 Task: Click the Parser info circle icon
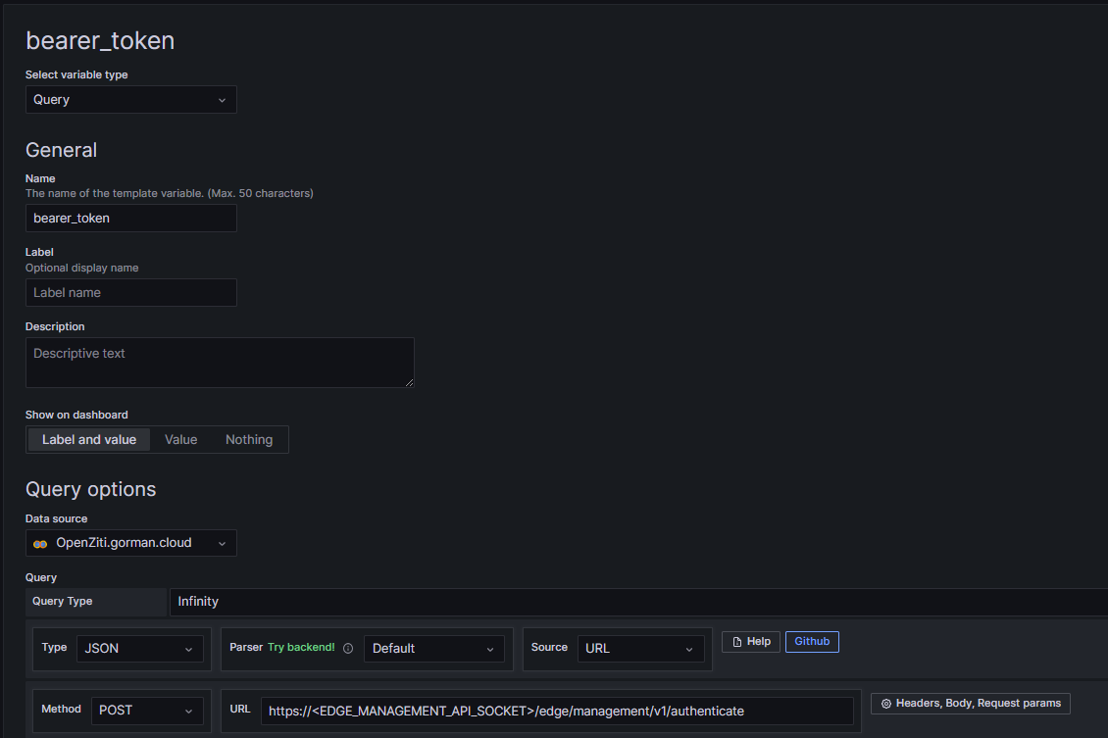pyautogui.click(x=348, y=648)
